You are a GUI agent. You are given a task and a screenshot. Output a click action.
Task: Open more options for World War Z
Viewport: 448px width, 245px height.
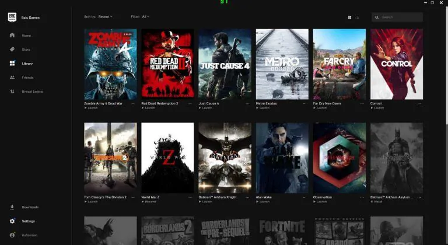coord(190,197)
